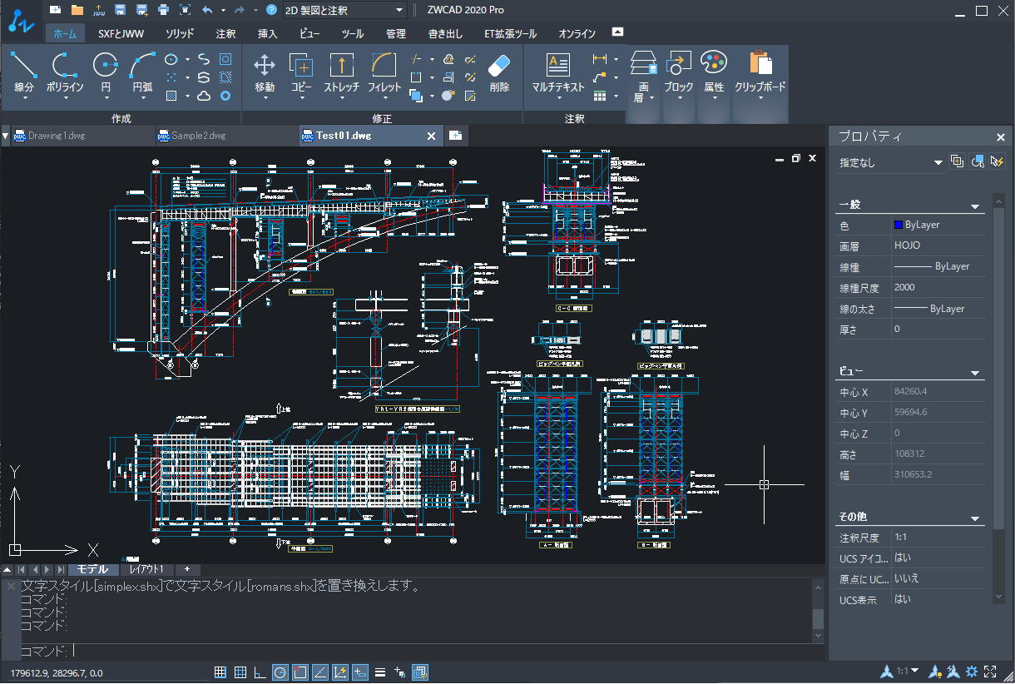1015x684 pixels.
Task: Open the Layer (画層) panel button
Action: [x=641, y=77]
